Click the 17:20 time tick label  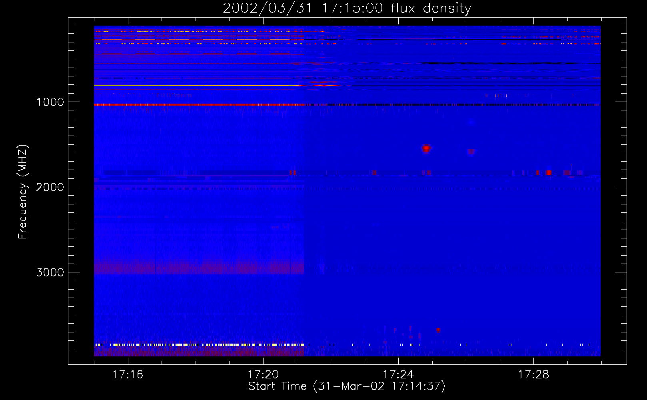(x=263, y=374)
